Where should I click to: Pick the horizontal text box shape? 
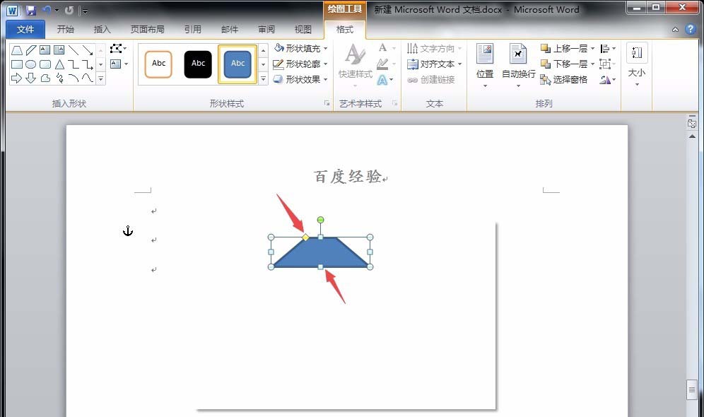coord(45,49)
